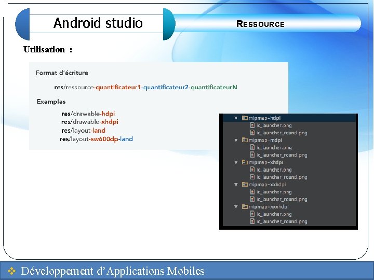The image size is (374, 280).
Task: Click the "Développement d'Applications Mobiles" footer text
Action: pos(113,271)
